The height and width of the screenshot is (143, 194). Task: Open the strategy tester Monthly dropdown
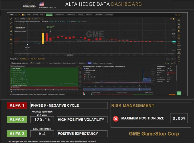coord(39,63)
